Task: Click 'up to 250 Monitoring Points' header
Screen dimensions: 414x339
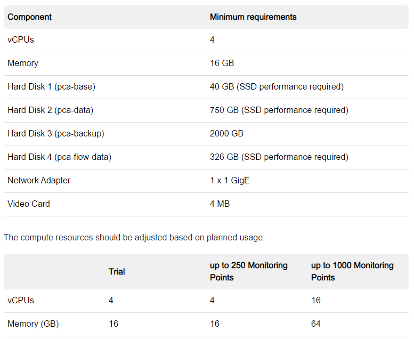Action: coord(248,271)
